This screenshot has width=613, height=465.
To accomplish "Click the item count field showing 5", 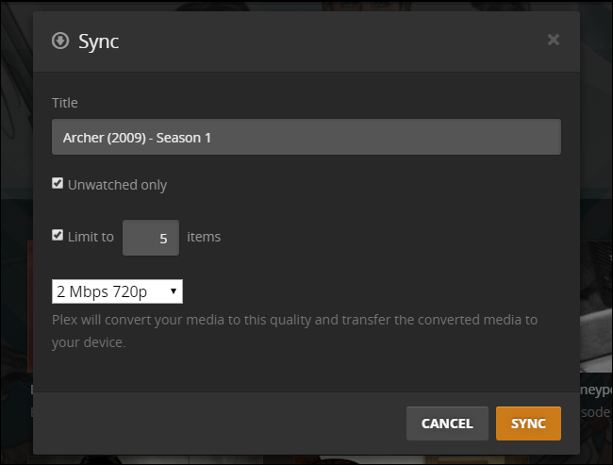I will [150, 238].
